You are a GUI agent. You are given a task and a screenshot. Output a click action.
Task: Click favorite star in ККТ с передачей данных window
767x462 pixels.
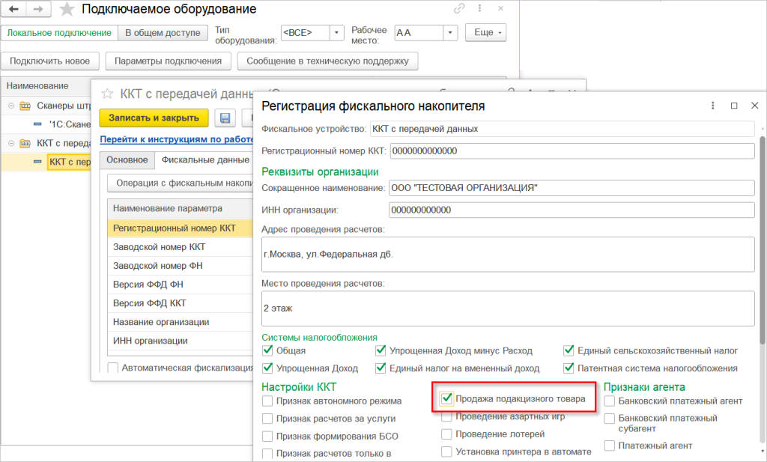coord(107,94)
